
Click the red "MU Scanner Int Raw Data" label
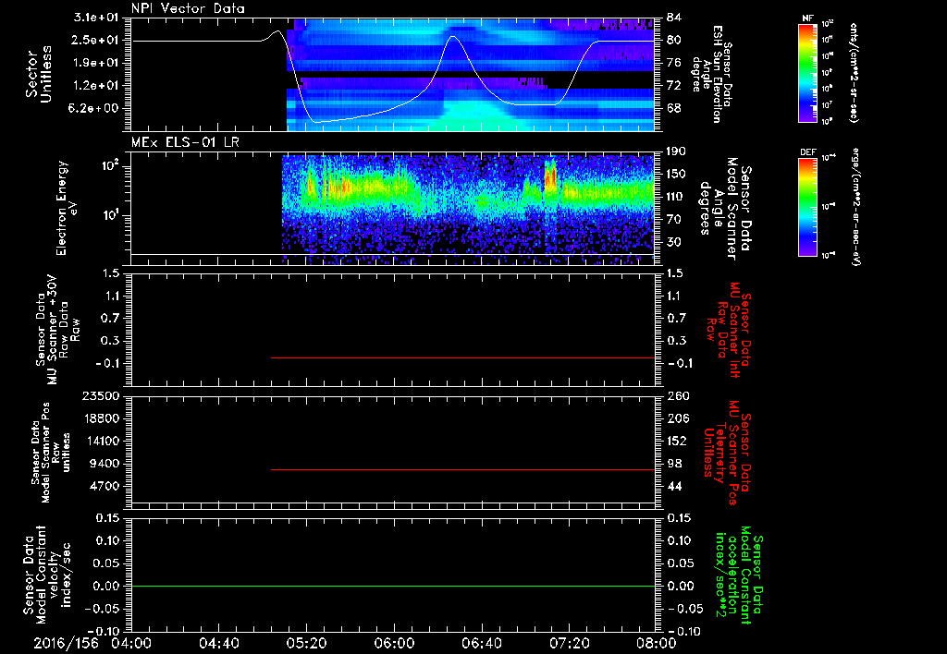pos(729,330)
